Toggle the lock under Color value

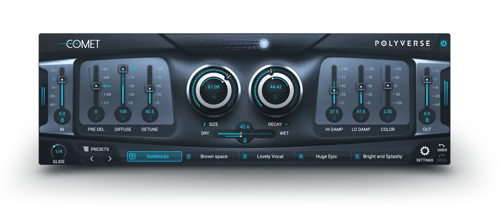[387, 117]
